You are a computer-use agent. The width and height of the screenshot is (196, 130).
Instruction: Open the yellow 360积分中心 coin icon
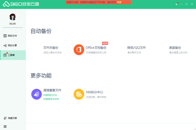click(79, 94)
